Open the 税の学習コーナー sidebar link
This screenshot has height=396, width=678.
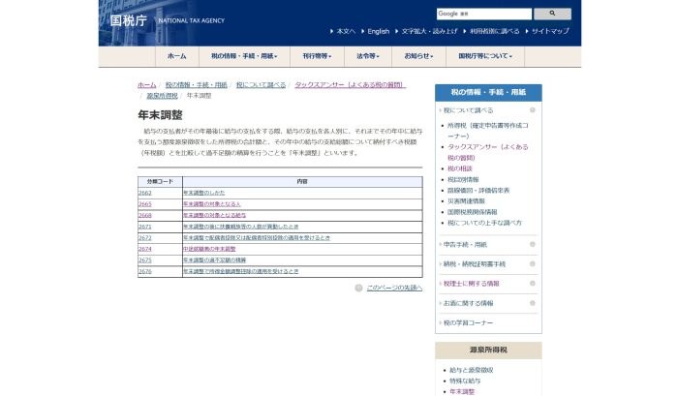point(468,323)
